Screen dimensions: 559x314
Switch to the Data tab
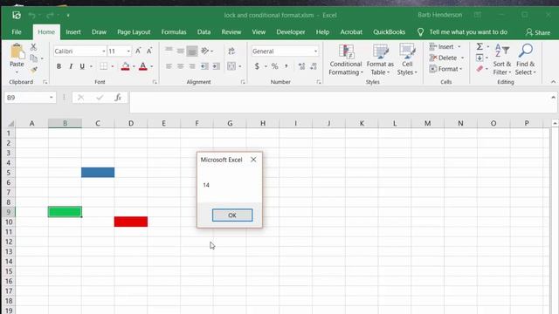pos(204,32)
